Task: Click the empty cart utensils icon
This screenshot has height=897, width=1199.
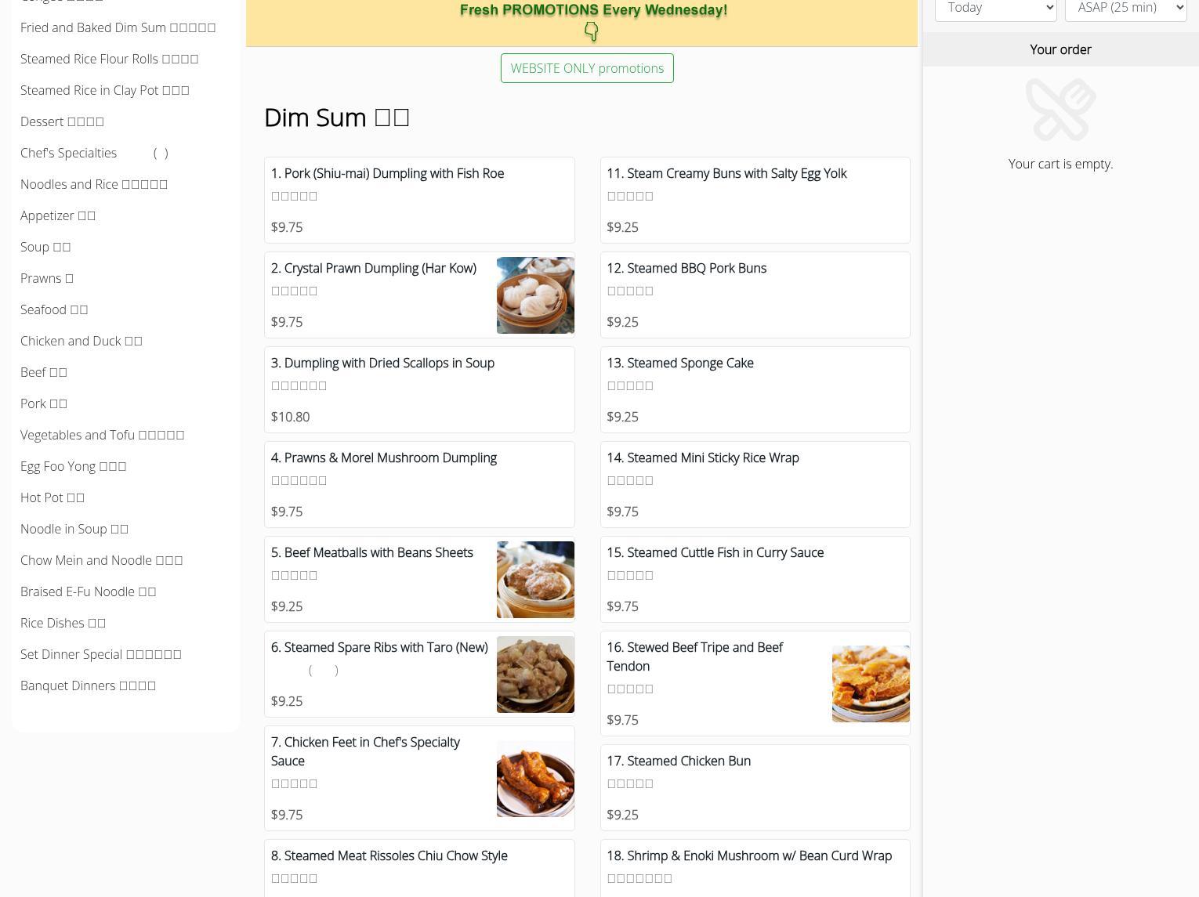Action: pyautogui.click(x=1060, y=110)
